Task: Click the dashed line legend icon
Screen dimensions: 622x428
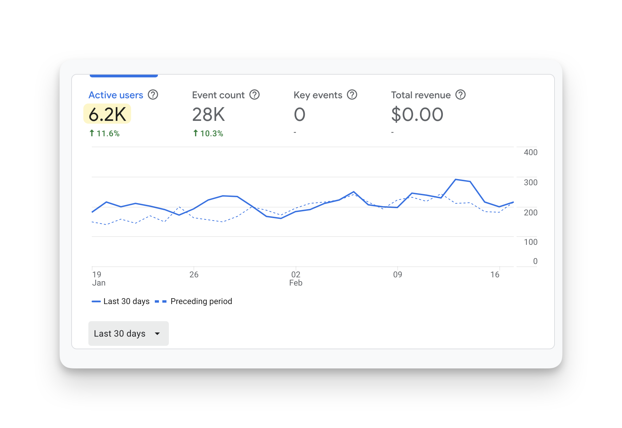Action: pos(161,301)
